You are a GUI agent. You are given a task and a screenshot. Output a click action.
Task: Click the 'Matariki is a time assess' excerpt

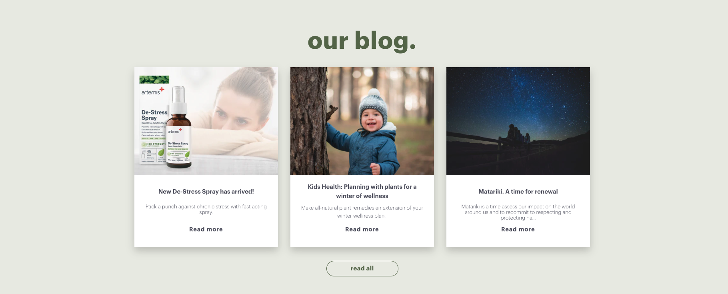pos(518,212)
